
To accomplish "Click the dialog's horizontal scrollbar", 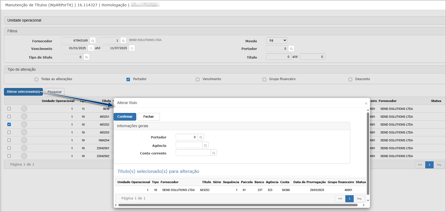I will [238, 205].
